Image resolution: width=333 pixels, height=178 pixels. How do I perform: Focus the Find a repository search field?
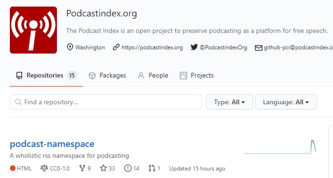(x=106, y=102)
